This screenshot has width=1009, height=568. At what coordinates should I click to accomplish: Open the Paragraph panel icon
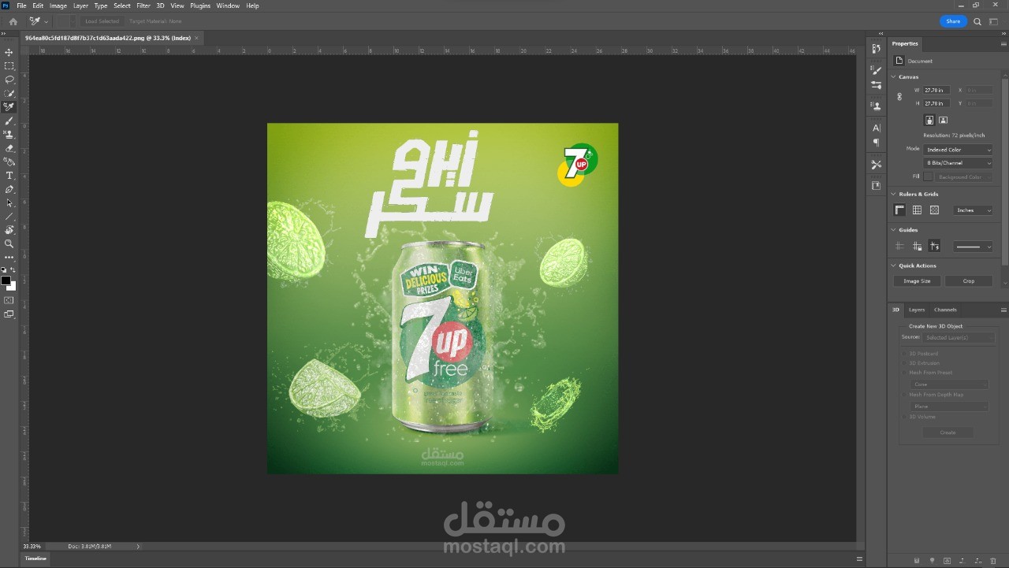coord(876,143)
